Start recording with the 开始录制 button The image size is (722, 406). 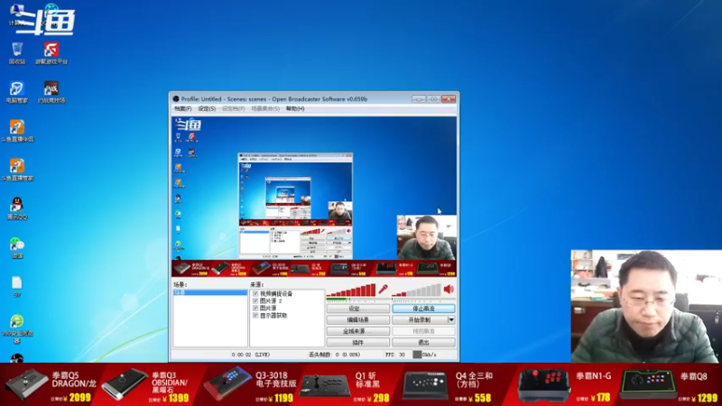[420, 320]
